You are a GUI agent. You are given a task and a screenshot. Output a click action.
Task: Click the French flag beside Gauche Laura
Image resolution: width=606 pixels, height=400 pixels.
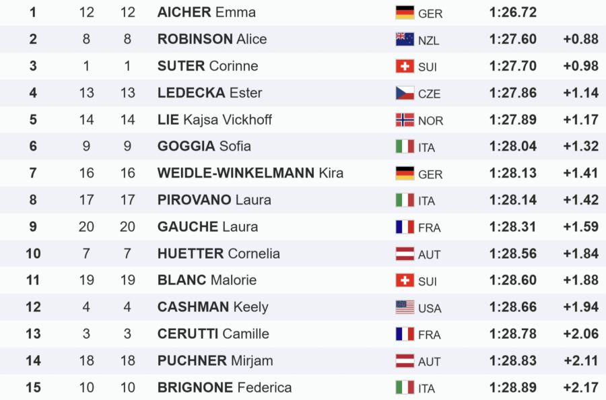coord(405,227)
